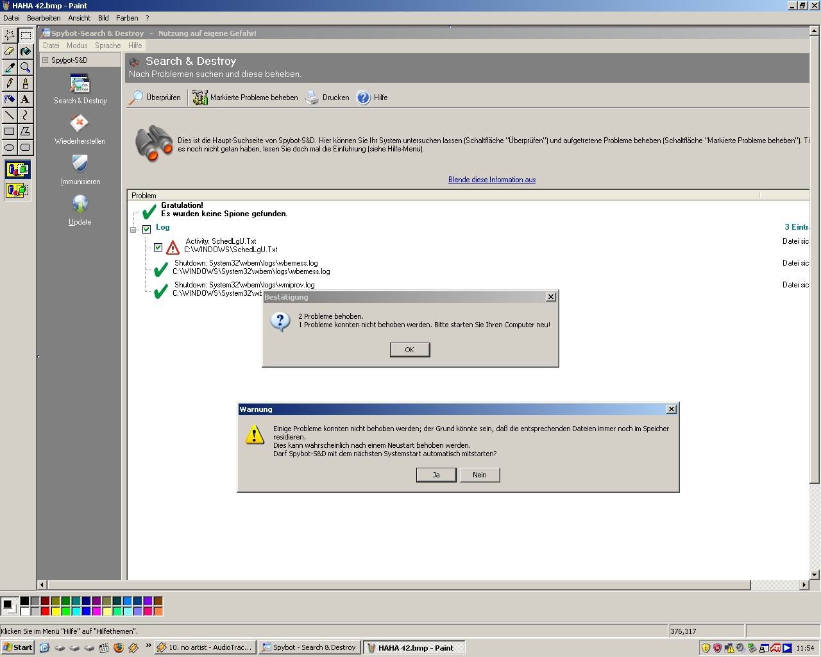Toggle the Log group checkbox
The width and height of the screenshot is (821, 657).
(146, 229)
